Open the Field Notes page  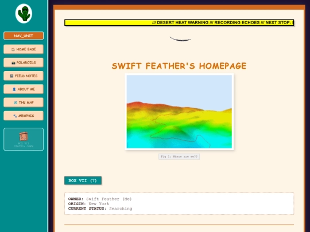[x=24, y=76]
